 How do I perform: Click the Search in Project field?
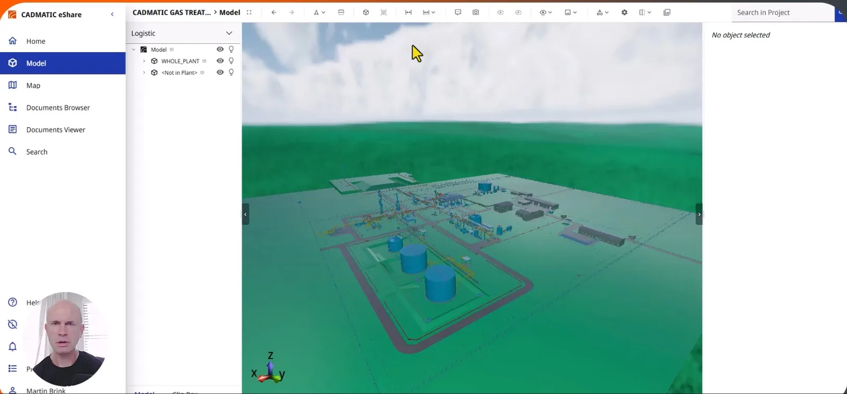pos(781,12)
